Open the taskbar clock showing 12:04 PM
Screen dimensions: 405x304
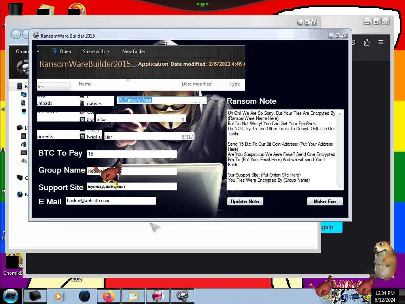pyautogui.click(x=385, y=296)
